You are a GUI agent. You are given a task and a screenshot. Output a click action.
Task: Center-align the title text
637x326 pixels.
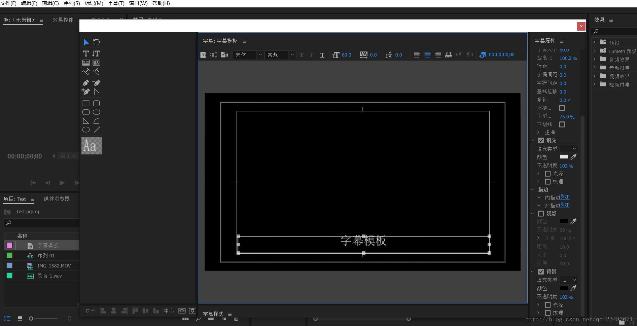tap(427, 55)
